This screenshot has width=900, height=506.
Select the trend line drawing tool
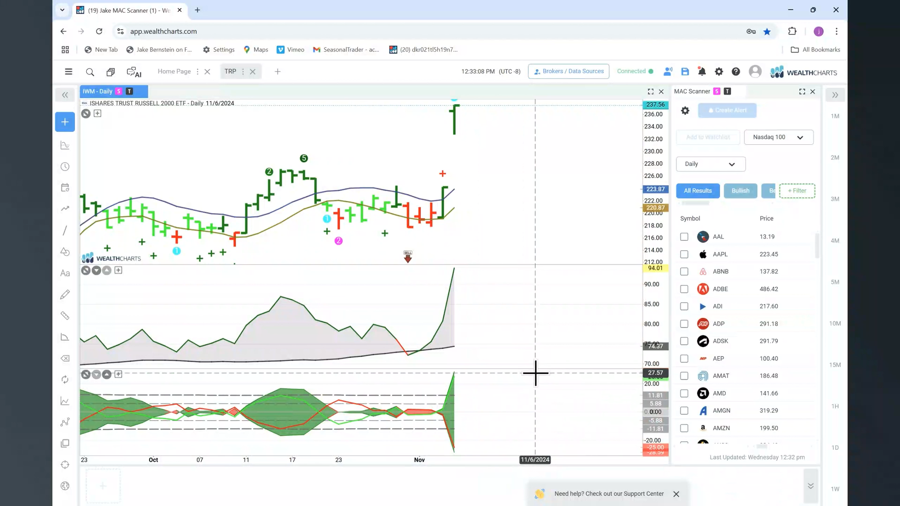[65, 231]
